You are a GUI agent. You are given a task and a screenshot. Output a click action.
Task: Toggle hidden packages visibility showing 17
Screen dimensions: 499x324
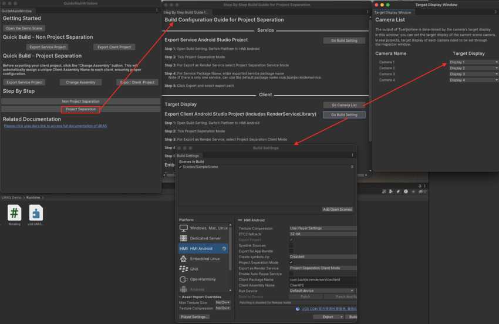click(423, 191)
